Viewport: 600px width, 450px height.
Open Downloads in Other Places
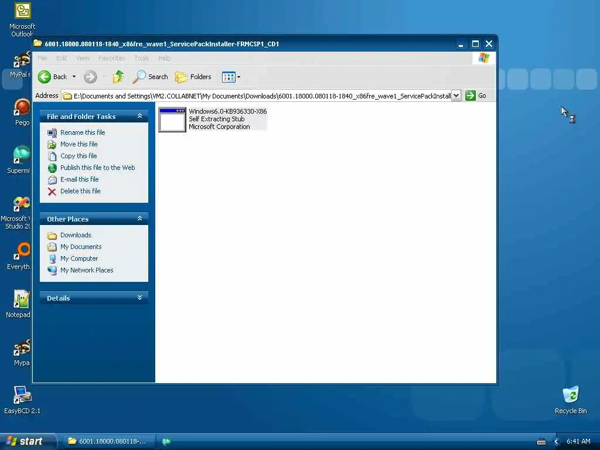(76, 235)
